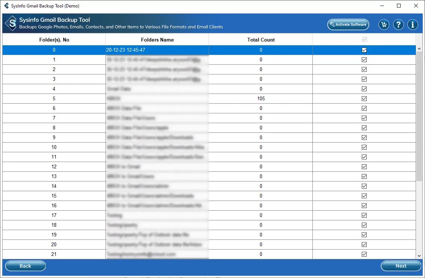This screenshot has height=278, width=425.
Task: Uncheck the checkbox for folder 7
Action: click(364, 118)
